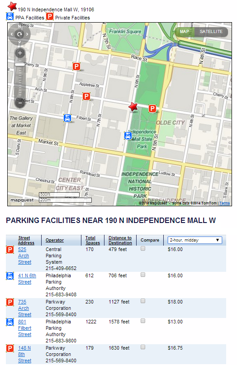Pan the map left with the arrow control
237x370 pixels.
click(x=12, y=34)
